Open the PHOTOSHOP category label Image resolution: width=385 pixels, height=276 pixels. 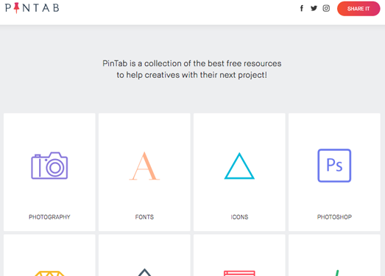[334, 217]
